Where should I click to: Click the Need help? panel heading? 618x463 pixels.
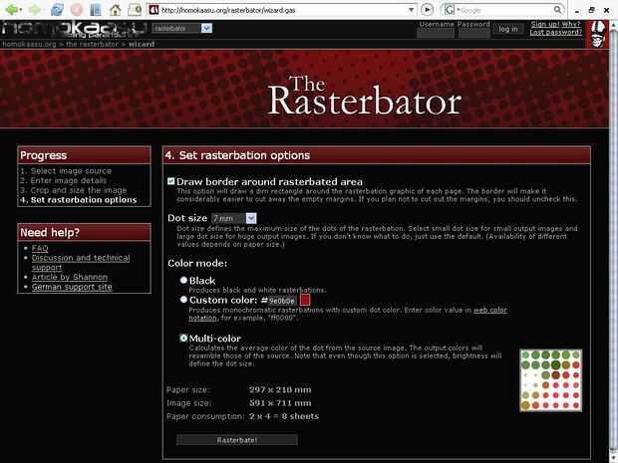50,233
